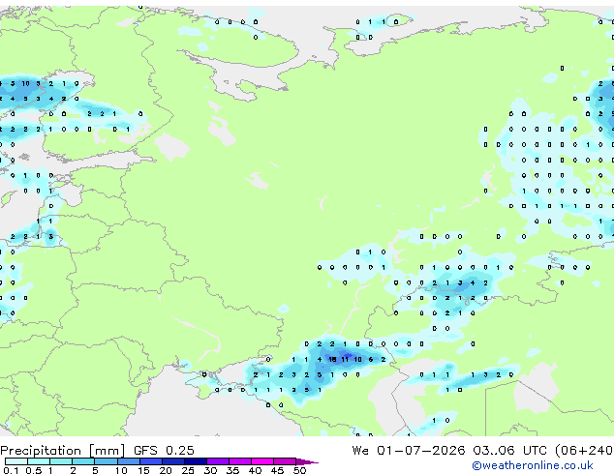Click the '35' legend scale label

[x=232, y=470]
